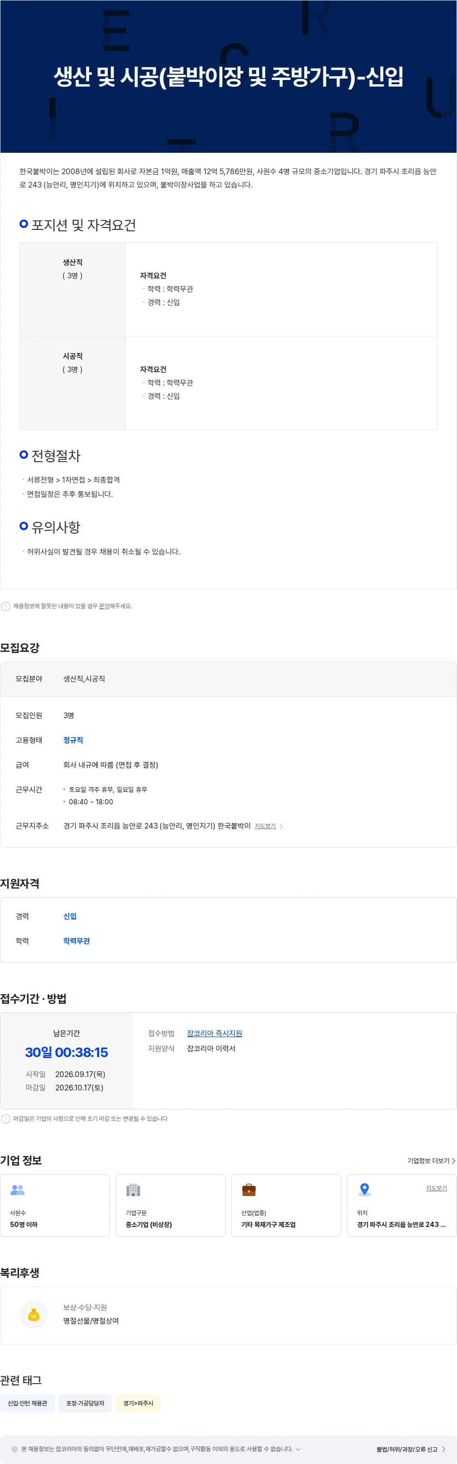Click the company type building icon

(133, 1189)
